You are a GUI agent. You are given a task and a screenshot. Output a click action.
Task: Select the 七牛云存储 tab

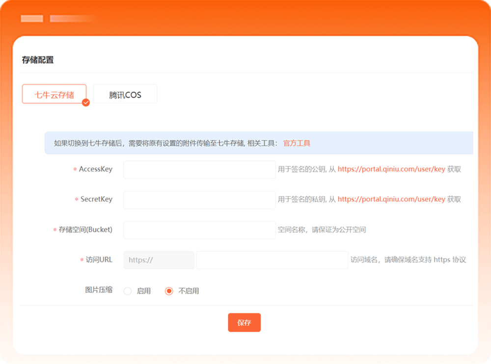pyautogui.click(x=54, y=94)
